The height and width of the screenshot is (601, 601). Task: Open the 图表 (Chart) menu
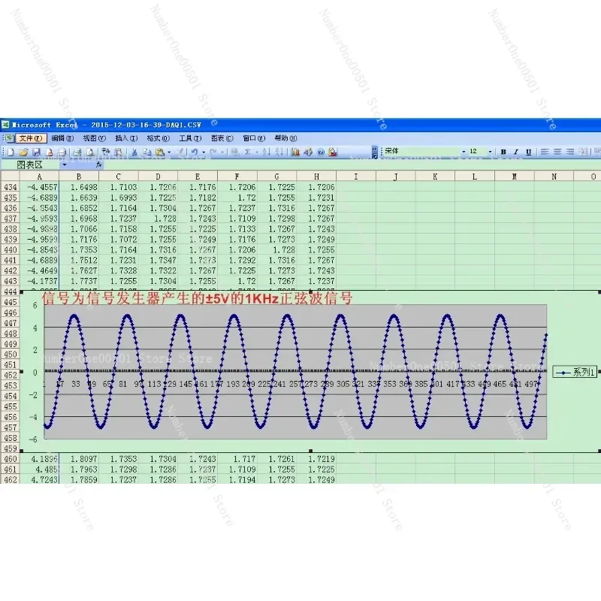coord(223,138)
